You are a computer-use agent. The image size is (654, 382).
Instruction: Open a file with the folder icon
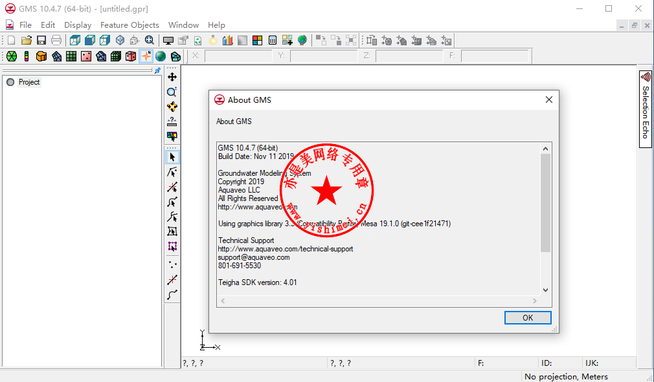27,40
